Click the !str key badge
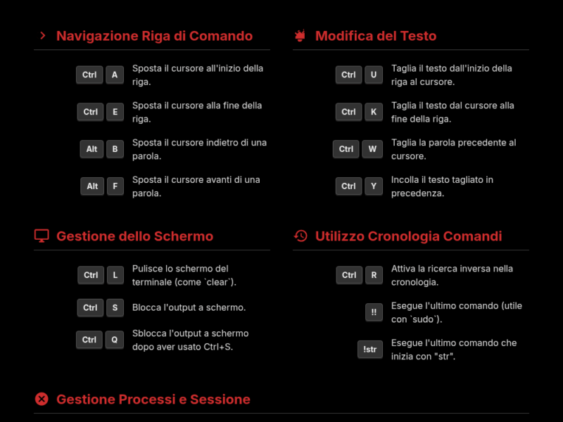 pyautogui.click(x=370, y=350)
